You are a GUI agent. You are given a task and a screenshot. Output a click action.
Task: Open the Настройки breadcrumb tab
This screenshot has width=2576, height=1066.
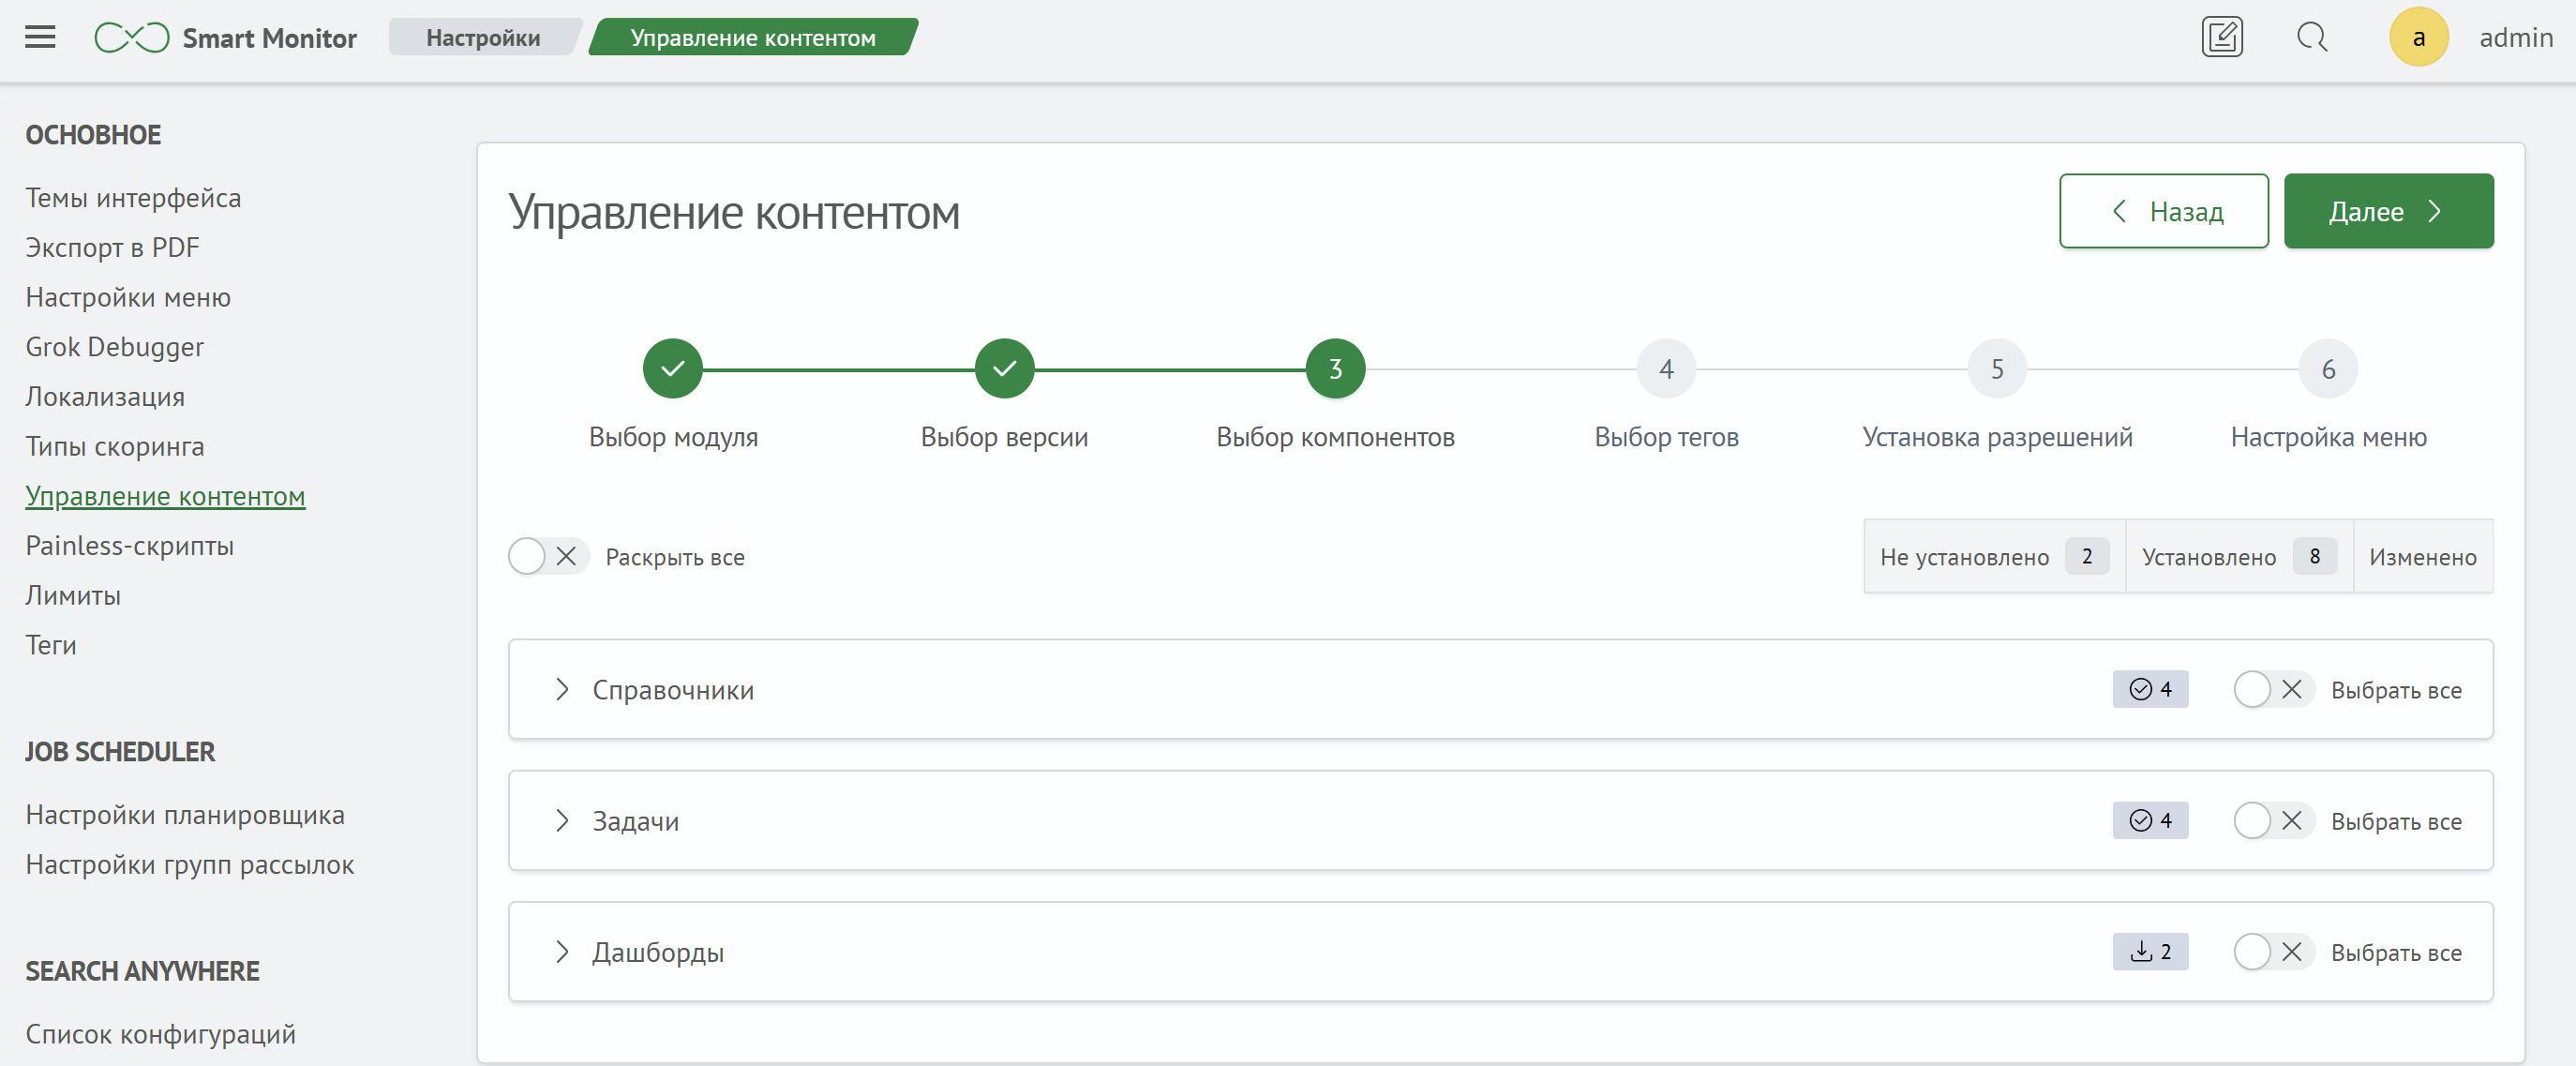(x=483, y=36)
